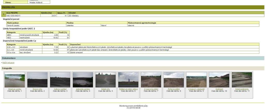Image resolution: width=265 pixels, height=110 pixels.
Task: Open the 'splavená zemina' photo thumbnail
Action: [83, 80]
